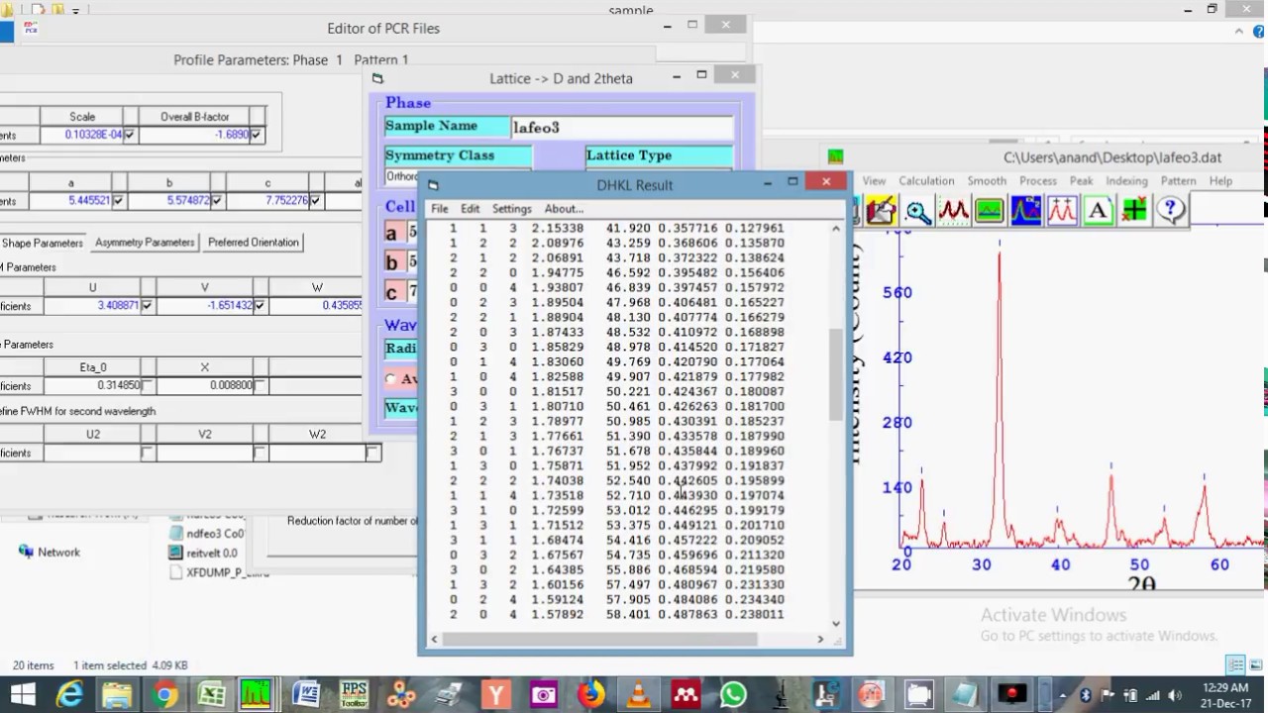Open Word from the taskbar
The width and height of the screenshot is (1268, 713).
(305, 695)
